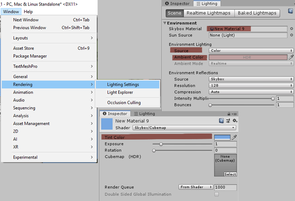Click the Render Queue value field
The image size is (295, 201).
(x=225, y=187)
